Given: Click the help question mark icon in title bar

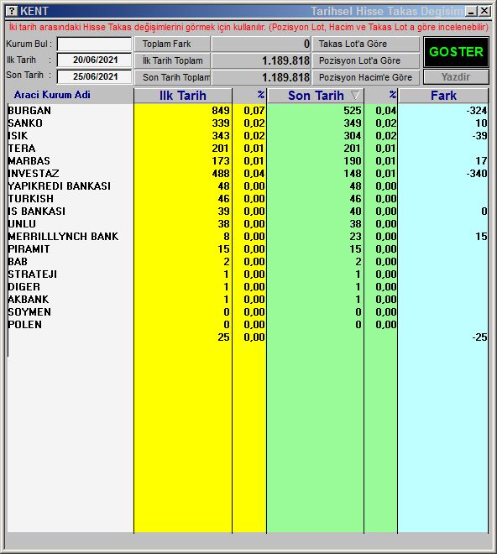Looking at the screenshot, I should click(x=12, y=11).
